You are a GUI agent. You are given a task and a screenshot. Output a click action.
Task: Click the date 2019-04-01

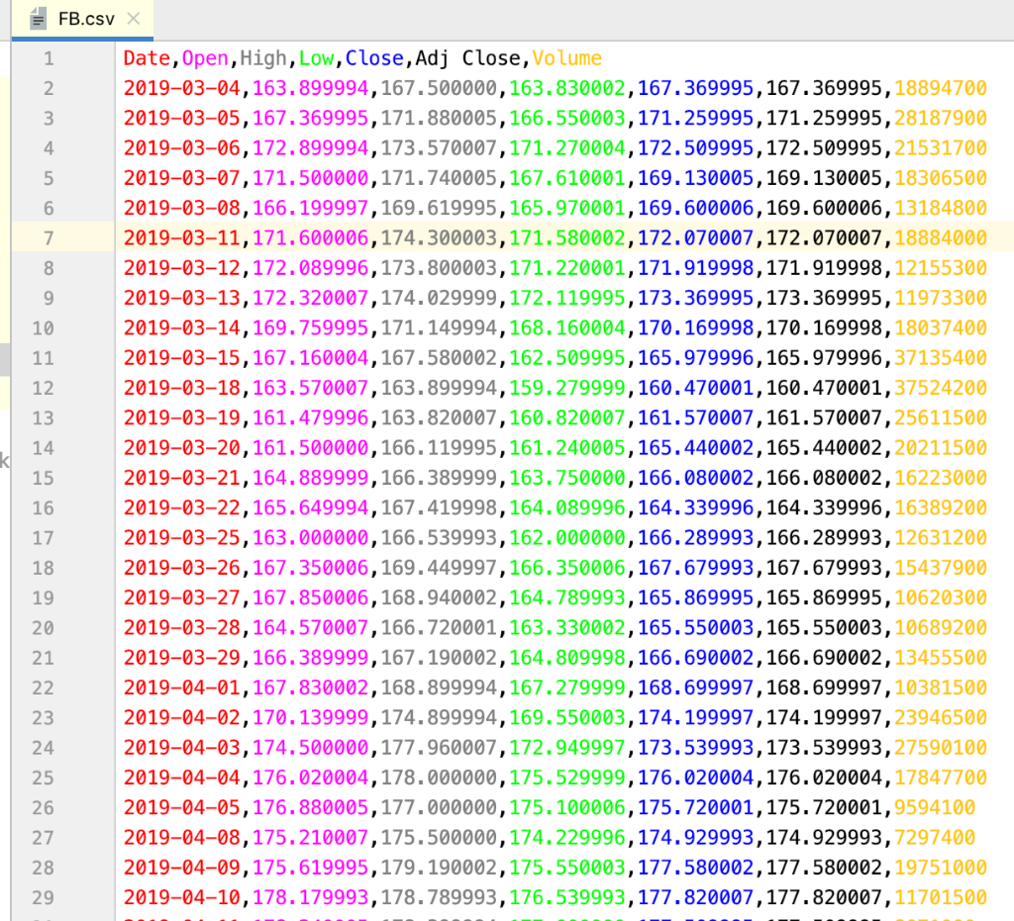[x=182, y=688]
